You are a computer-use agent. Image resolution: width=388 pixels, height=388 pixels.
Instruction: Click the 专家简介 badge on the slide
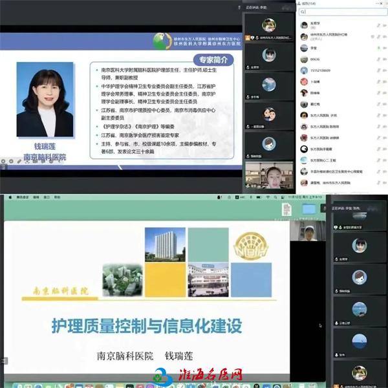tap(213, 60)
